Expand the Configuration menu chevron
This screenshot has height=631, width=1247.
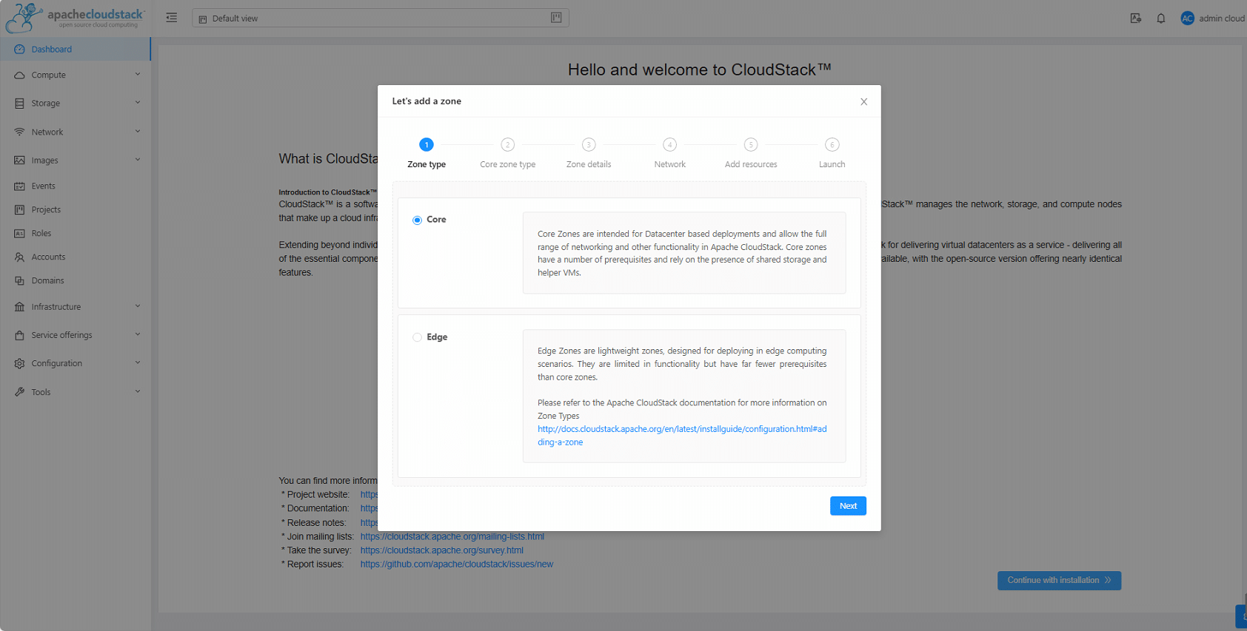coord(138,363)
